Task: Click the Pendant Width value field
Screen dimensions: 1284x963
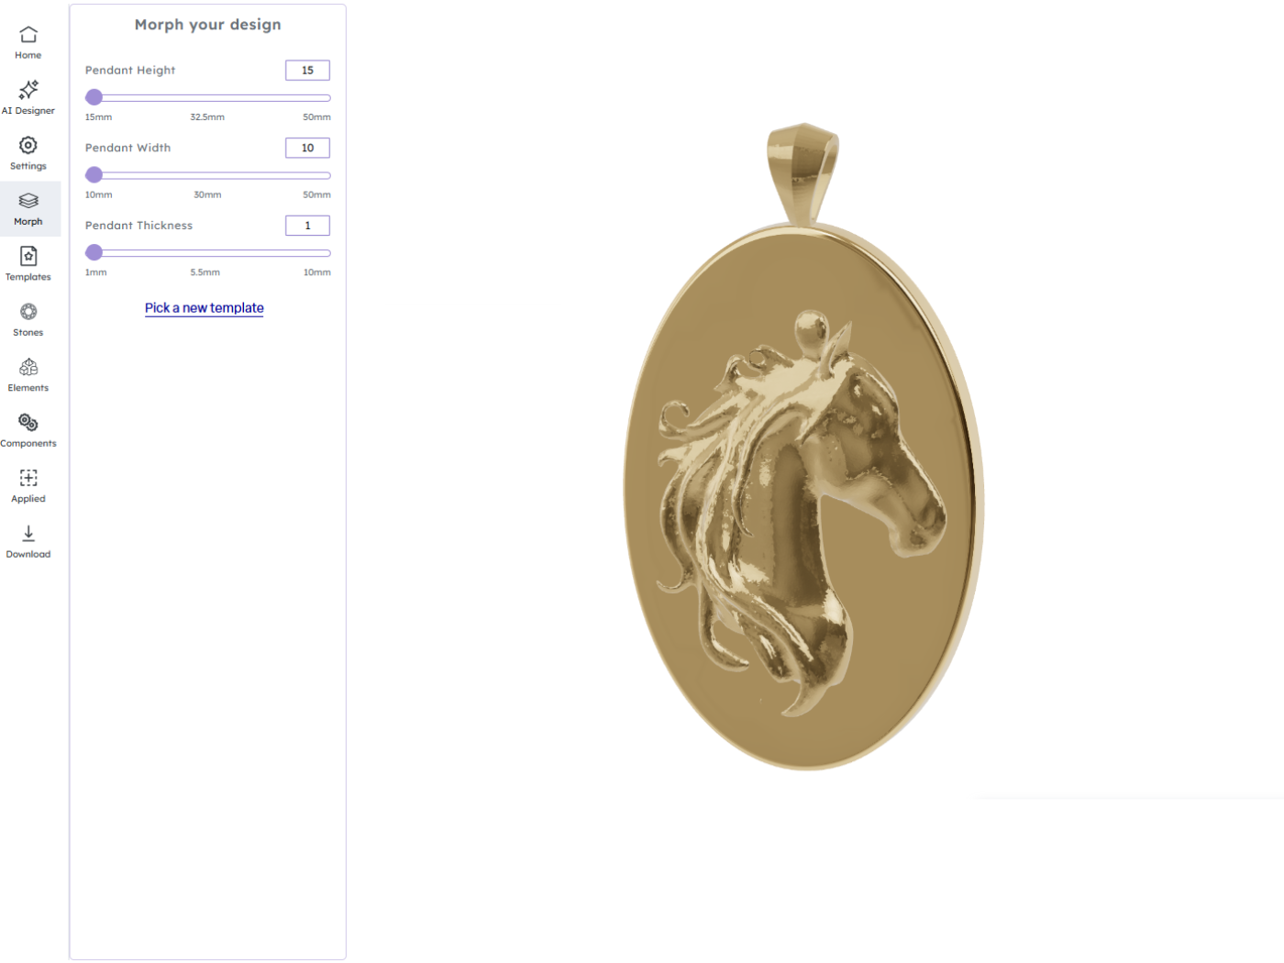Action: (x=307, y=148)
